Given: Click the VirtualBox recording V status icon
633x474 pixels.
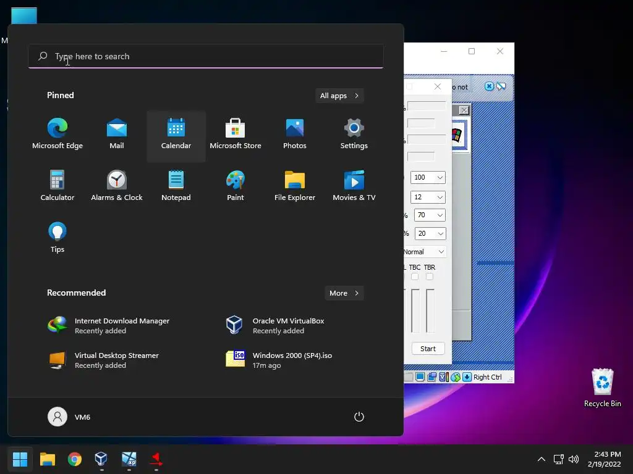Looking at the screenshot, I should click(444, 377).
